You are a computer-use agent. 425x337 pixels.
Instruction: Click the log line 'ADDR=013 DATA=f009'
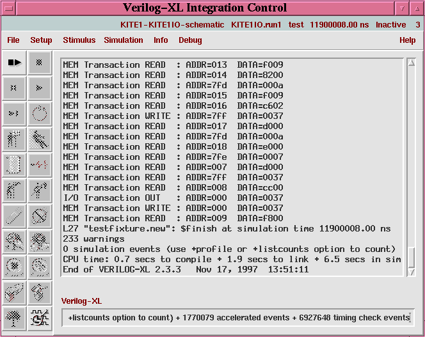click(173, 65)
